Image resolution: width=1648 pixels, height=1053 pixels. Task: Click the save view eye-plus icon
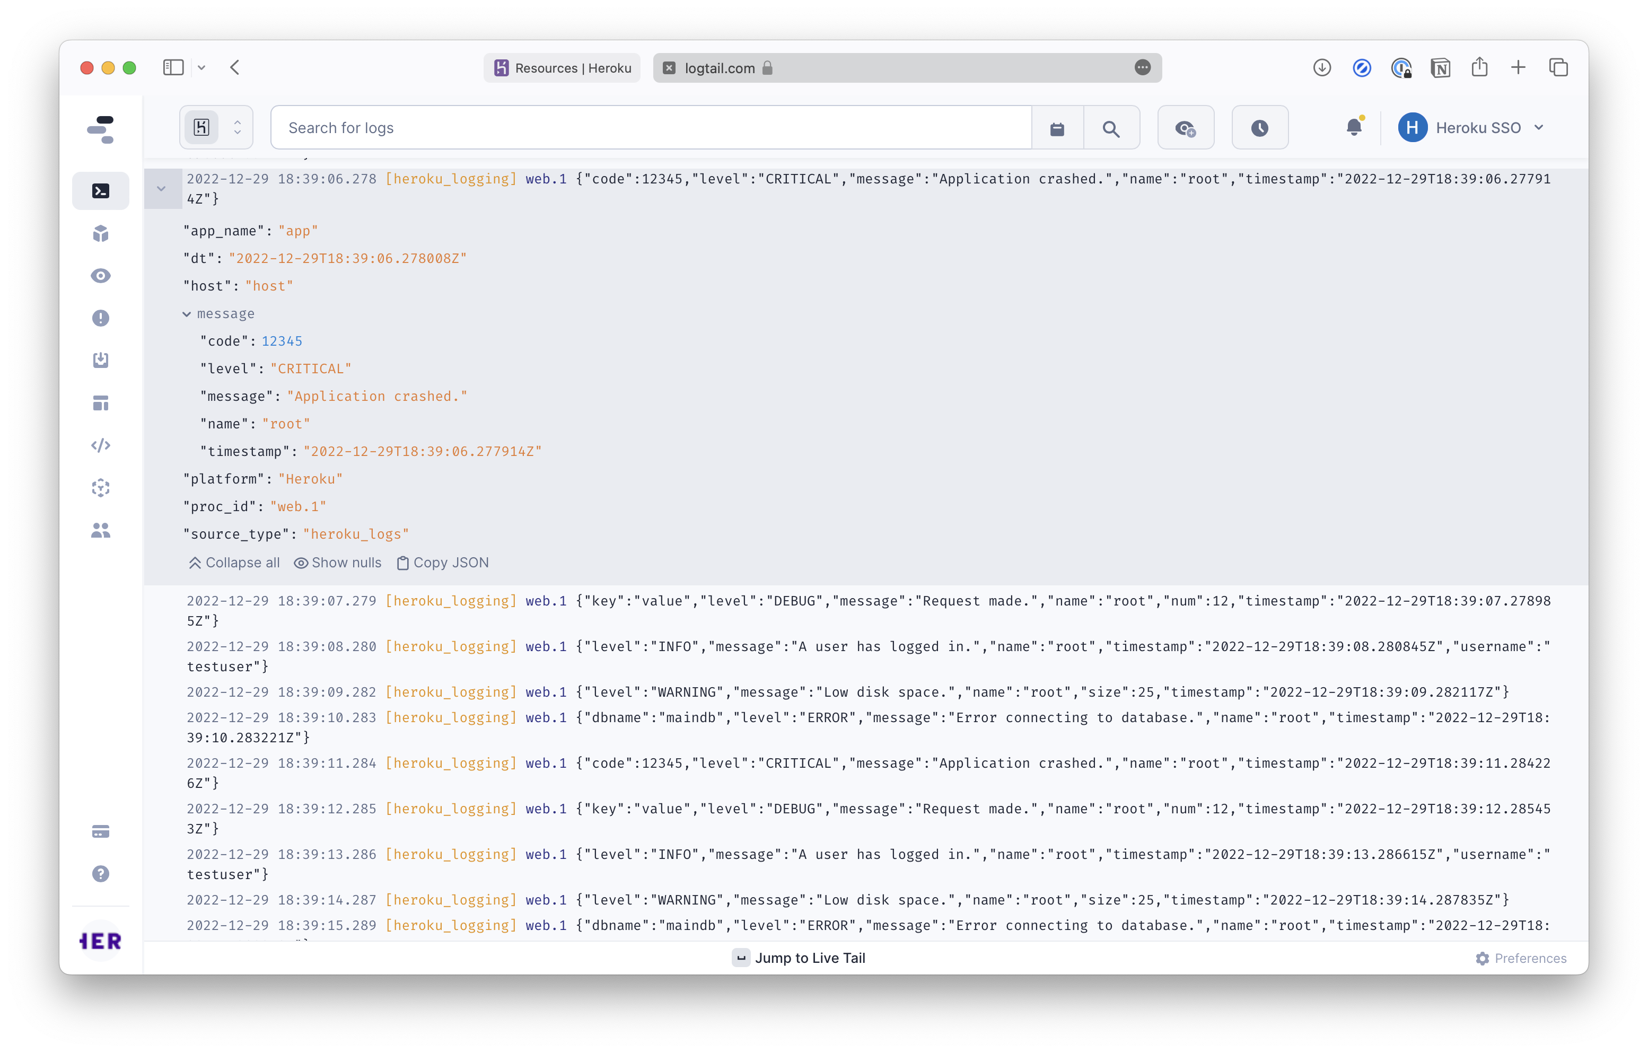1185,128
